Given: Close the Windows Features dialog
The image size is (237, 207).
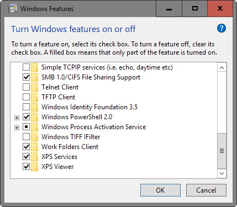Looking at the screenshot, I should (x=220, y=9).
